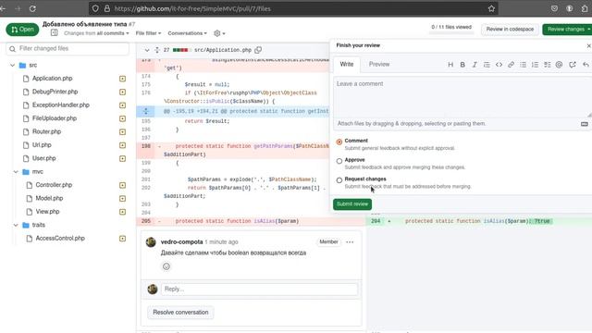Open comment options menu (three dots)
Image resolution: width=592 pixels, height=333 pixels.
pos(350,242)
